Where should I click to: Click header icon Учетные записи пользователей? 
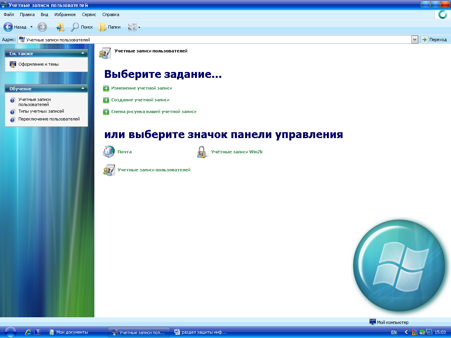coord(105,53)
